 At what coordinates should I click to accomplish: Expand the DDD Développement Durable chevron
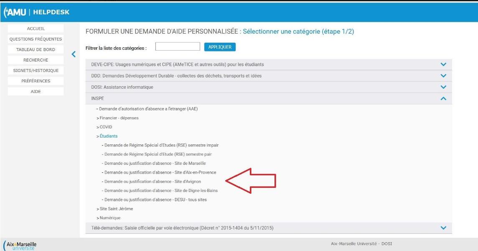(x=443, y=76)
